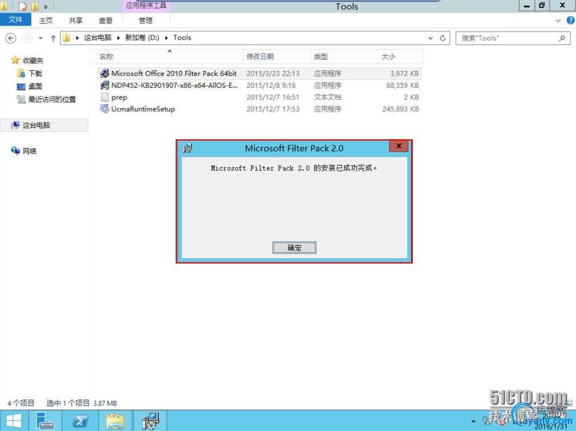This screenshot has height=431, width=576.
Task: Go back with the Explorer back arrow
Action: point(11,38)
